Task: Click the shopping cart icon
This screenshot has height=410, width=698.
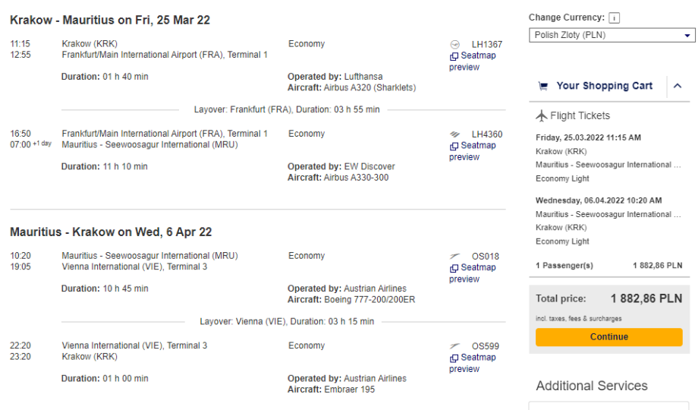Action: pos(542,87)
